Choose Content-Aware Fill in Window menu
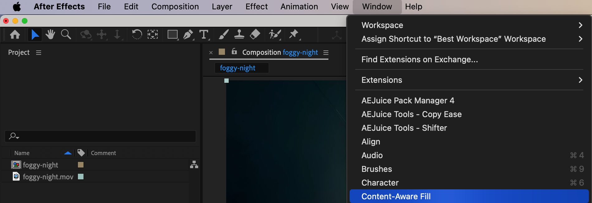This screenshot has width=592, height=203. [469, 196]
